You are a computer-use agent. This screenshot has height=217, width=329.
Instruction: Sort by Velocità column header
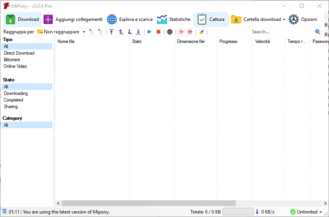coord(269,41)
